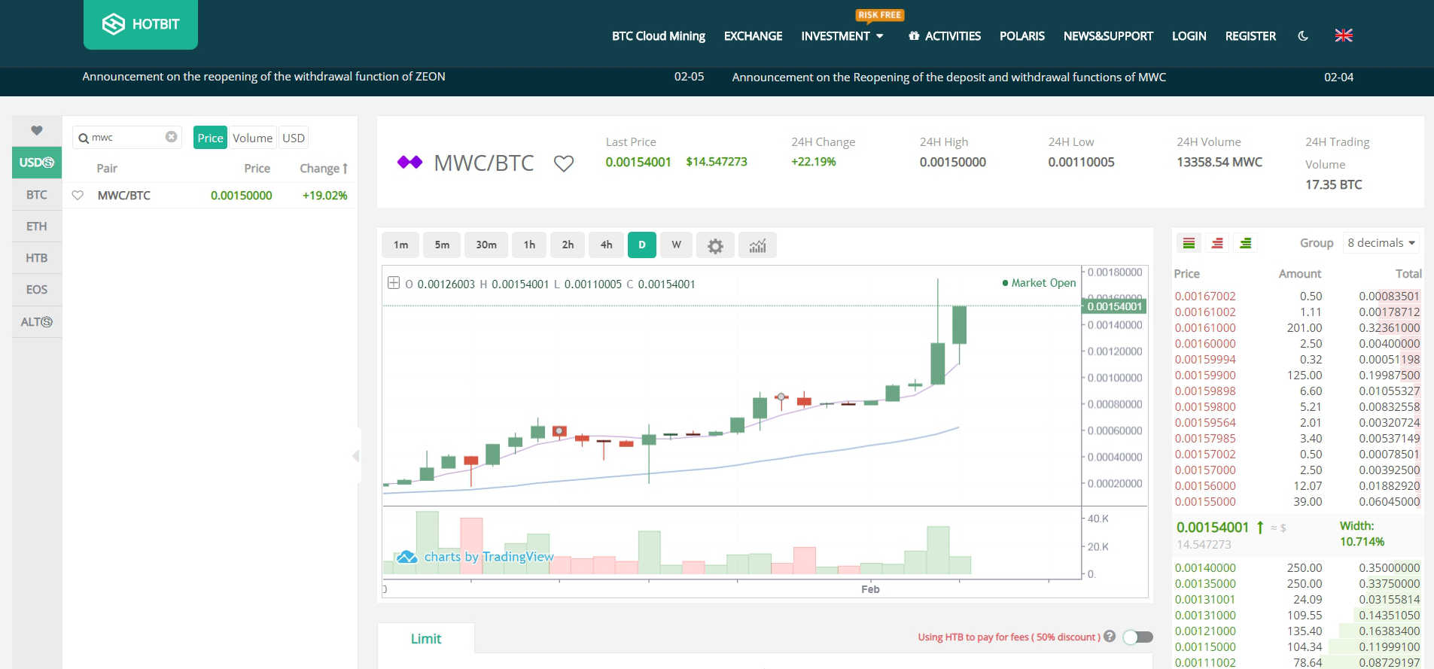Select weekly W chart interval
This screenshot has width=1434, height=669.
(x=676, y=245)
